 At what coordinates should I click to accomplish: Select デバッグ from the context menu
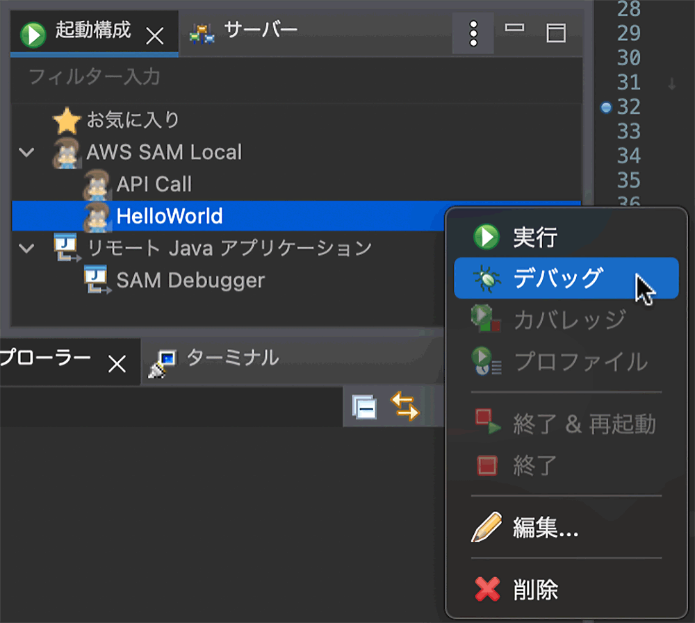click(556, 278)
